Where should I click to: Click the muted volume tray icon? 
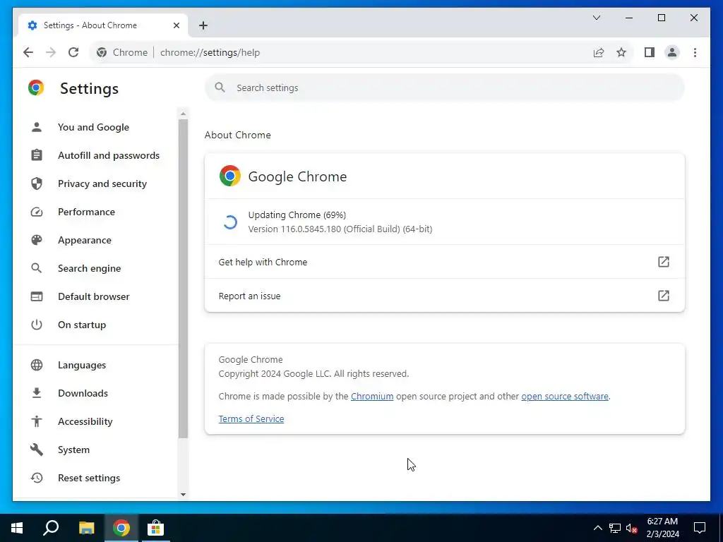tap(631, 528)
